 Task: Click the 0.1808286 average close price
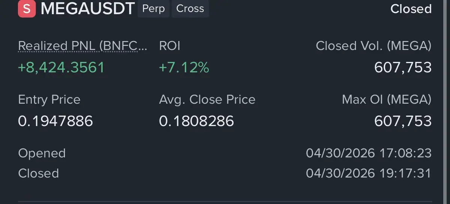click(x=196, y=121)
